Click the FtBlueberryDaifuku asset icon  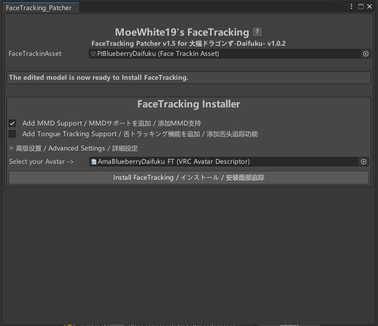(94, 54)
